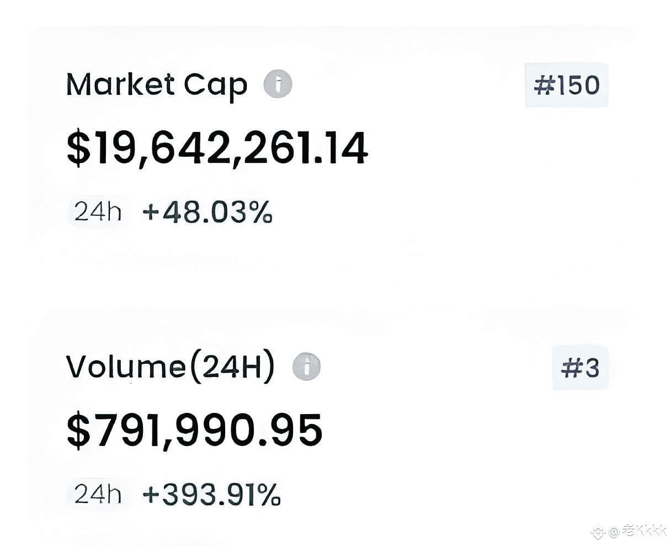Open the @老Kkkk watermark username
671x546 pixels.
point(638,532)
